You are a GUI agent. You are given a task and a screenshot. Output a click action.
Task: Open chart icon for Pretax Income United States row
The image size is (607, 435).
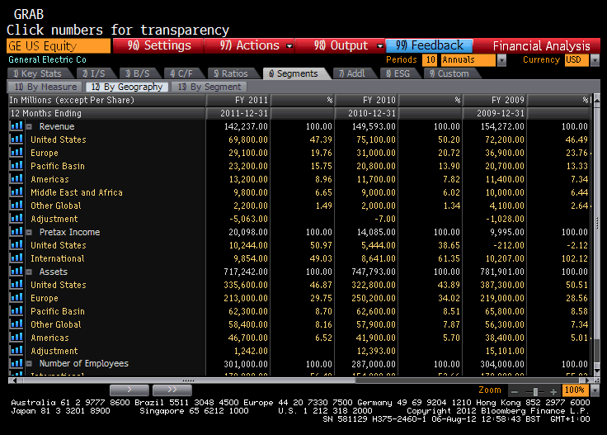click(16, 245)
